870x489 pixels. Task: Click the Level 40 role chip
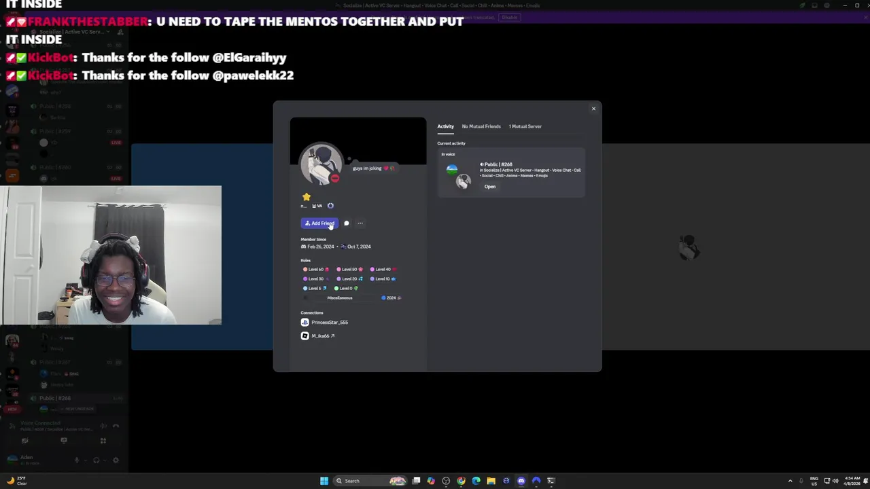click(383, 270)
